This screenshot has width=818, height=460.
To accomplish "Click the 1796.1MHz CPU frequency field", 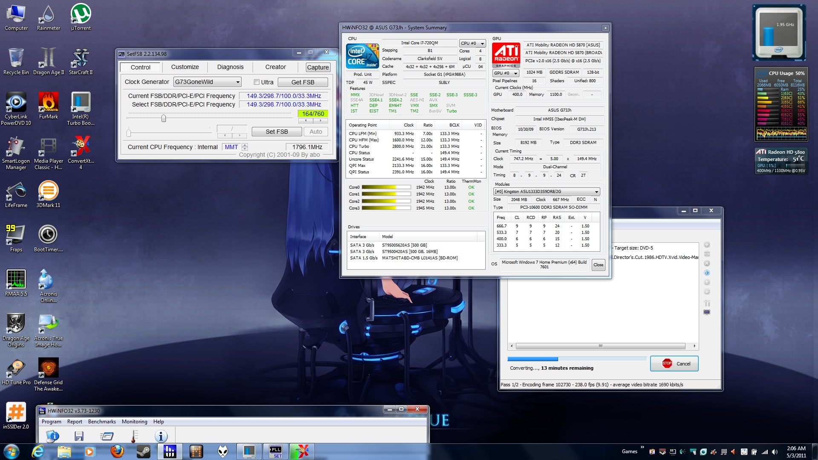I will 307,147.
